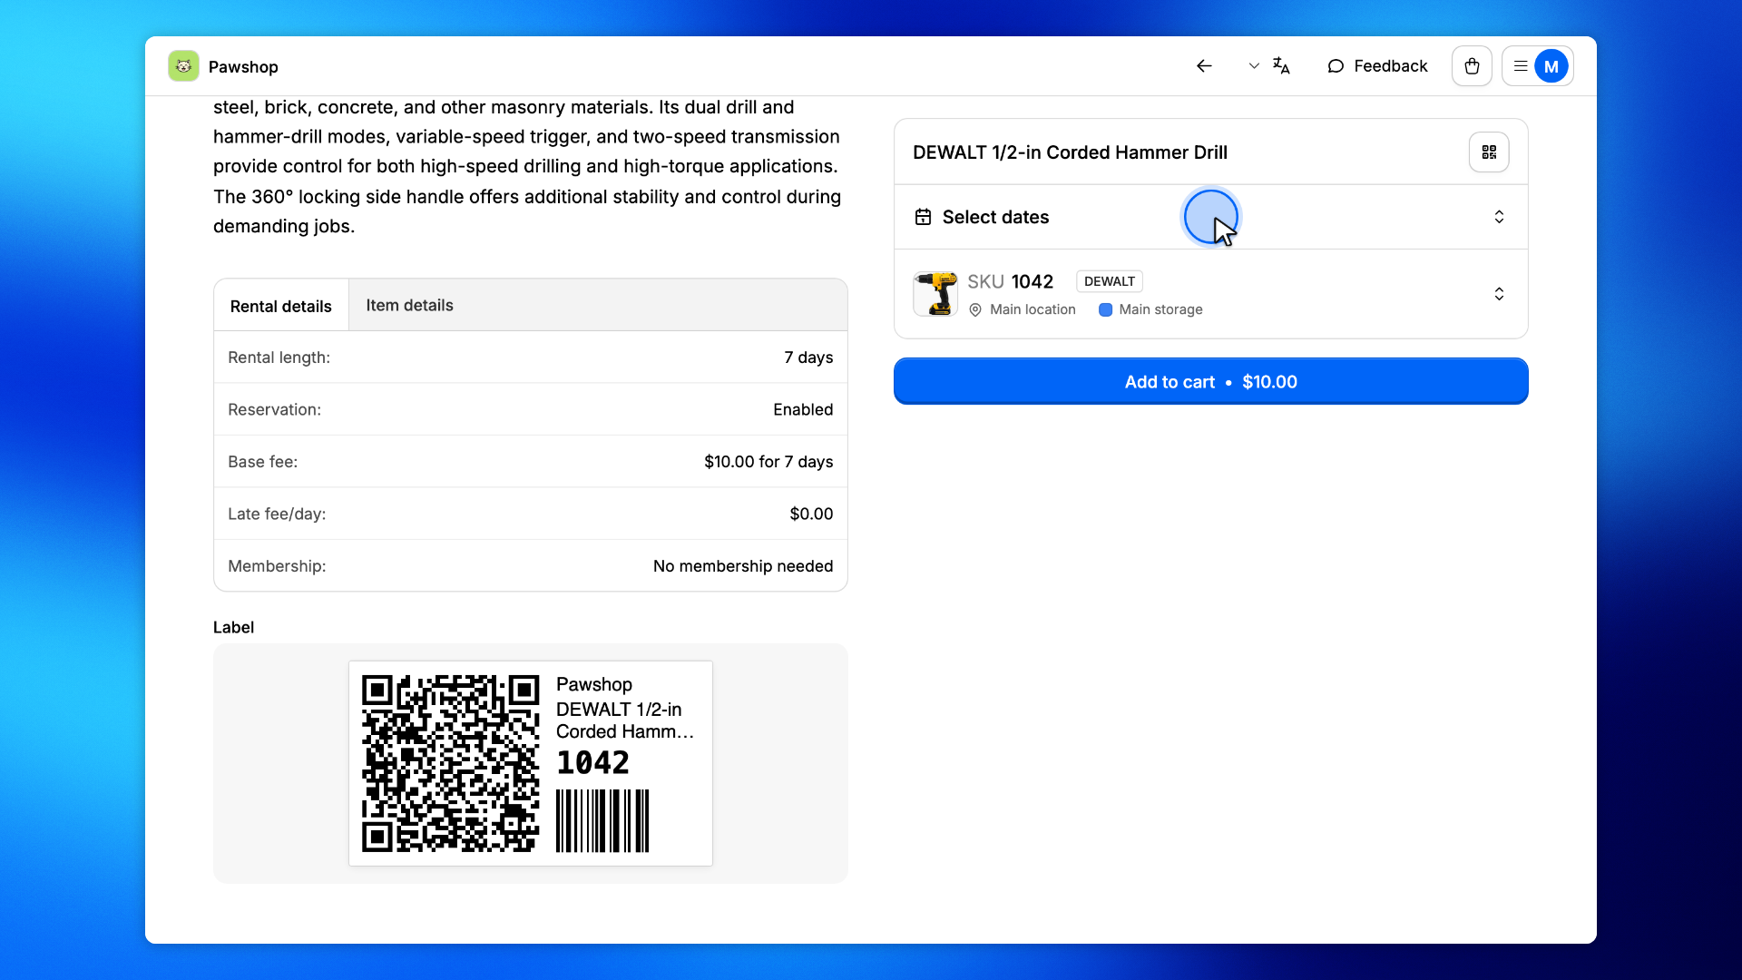1742x980 pixels.
Task: Click the product title 'DEWALT 1/2-in Corded Hammer Drill'
Action: pos(1070,152)
